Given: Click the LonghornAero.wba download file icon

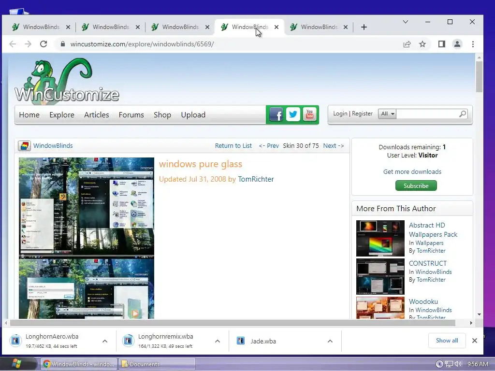Looking at the screenshot, I should [x=15, y=341].
